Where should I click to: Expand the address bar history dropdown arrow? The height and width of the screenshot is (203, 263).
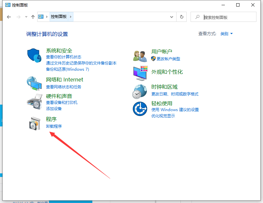coord(172,17)
